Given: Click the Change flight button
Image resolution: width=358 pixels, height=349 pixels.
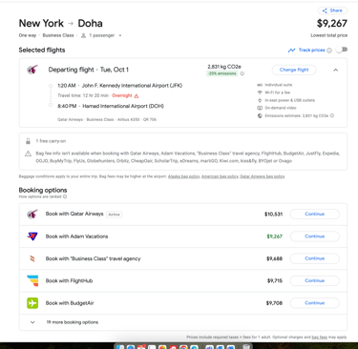Looking at the screenshot, I should [x=294, y=70].
